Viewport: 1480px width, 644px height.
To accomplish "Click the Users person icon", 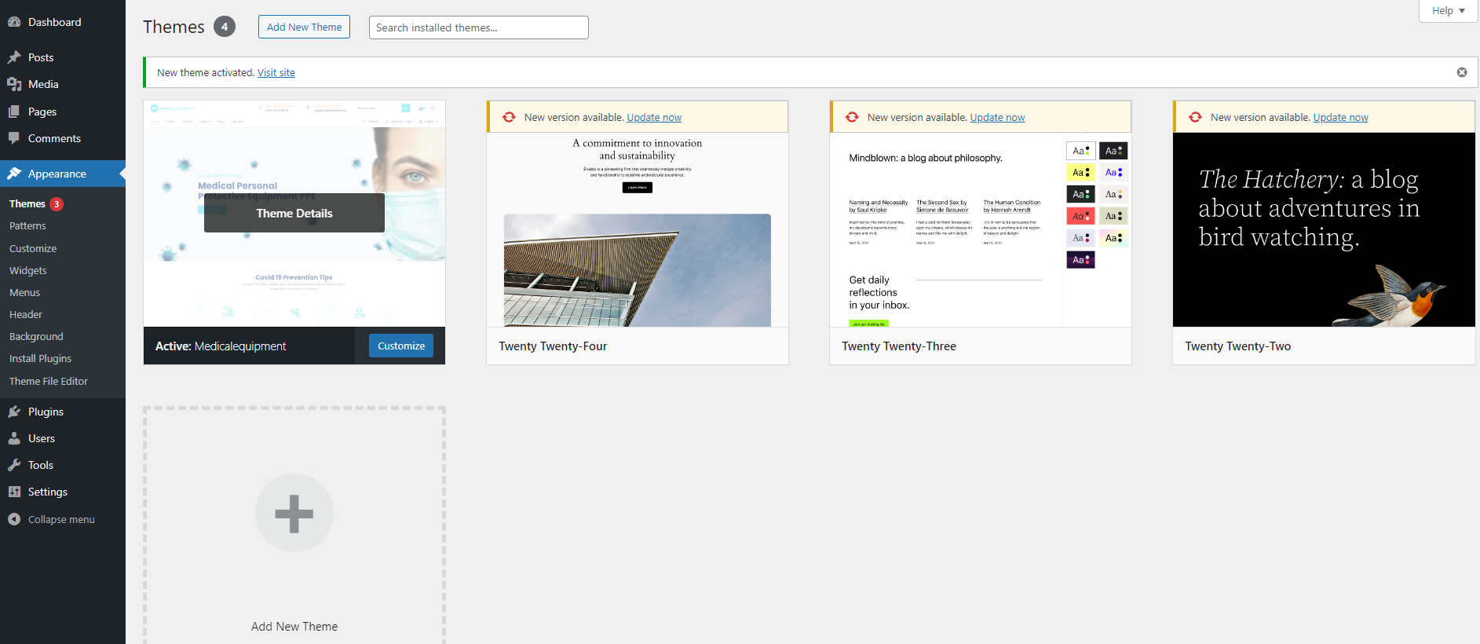I will [14, 438].
